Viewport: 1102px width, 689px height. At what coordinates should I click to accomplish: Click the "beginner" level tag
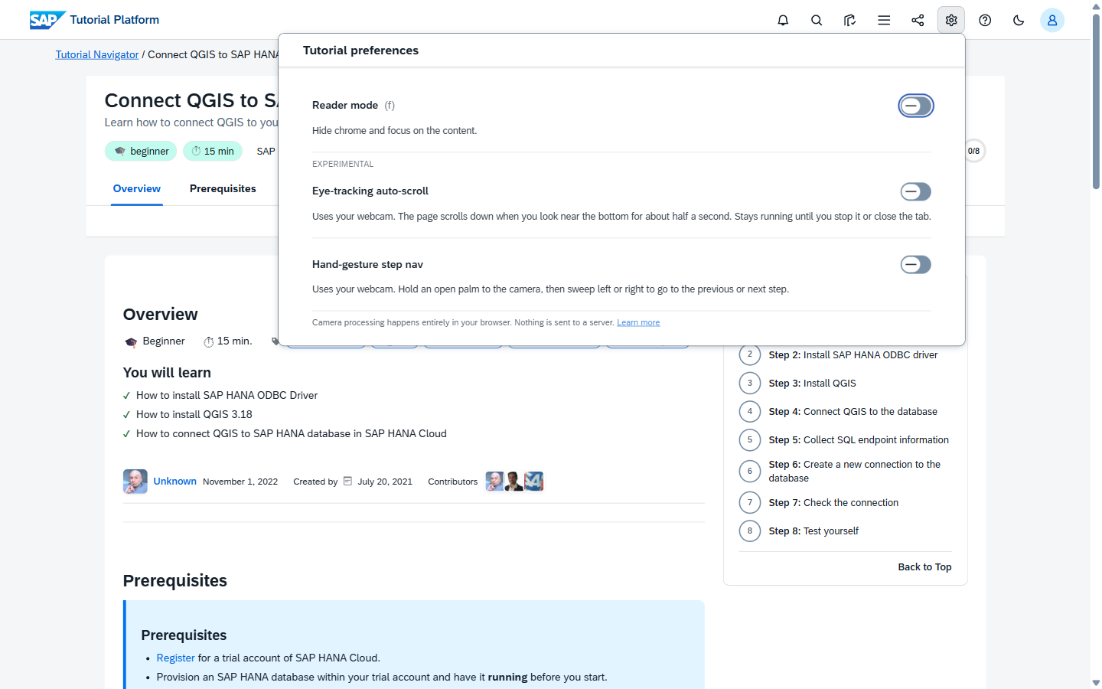(141, 152)
